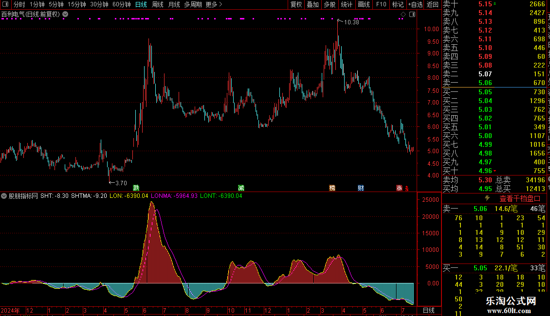Click the LONMA indicator value label

pyautogui.click(x=174, y=196)
